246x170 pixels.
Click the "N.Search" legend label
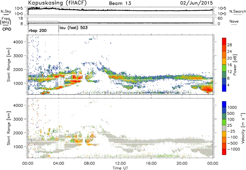(x=237, y=11)
